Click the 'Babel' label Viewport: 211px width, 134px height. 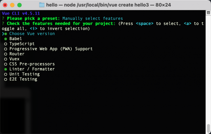click(x=16, y=39)
